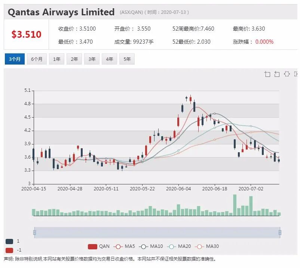Click the 2020-04-15 axis date label
300x268 pixels.
[x=34, y=189]
